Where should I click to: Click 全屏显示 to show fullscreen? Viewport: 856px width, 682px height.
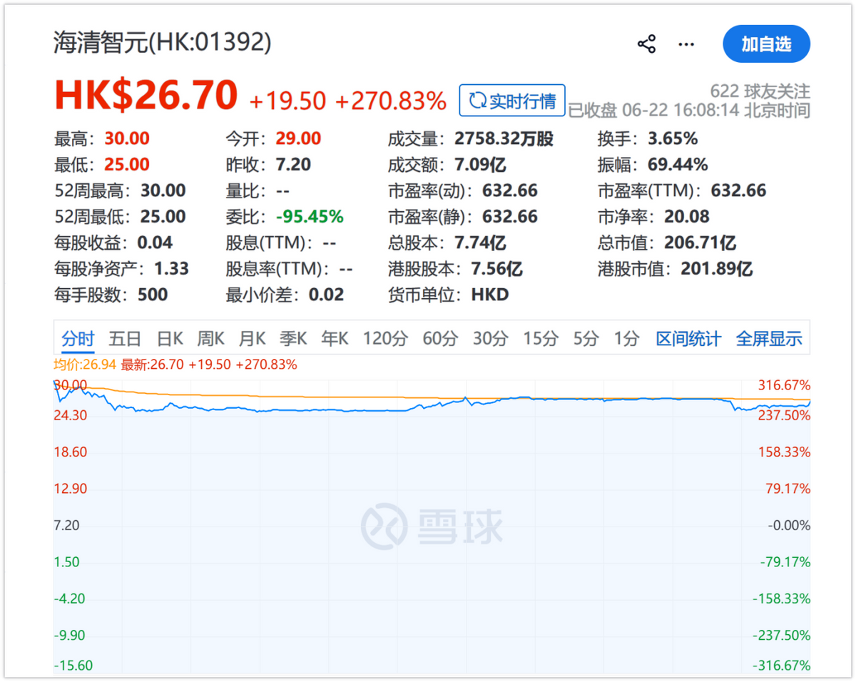pos(769,339)
